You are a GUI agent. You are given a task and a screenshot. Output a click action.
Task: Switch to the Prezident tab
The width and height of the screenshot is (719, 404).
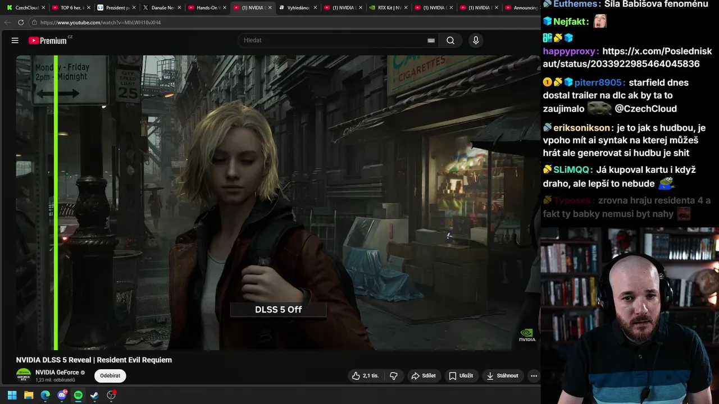pyautogui.click(x=113, y=8)
